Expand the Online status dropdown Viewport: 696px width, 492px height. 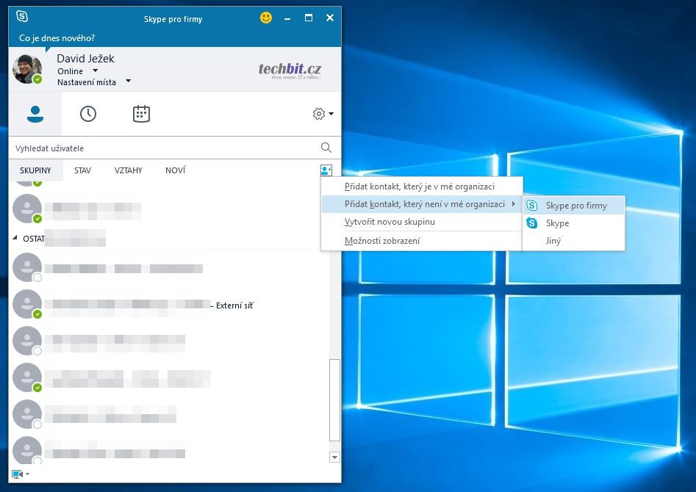(x=96, y=71)
